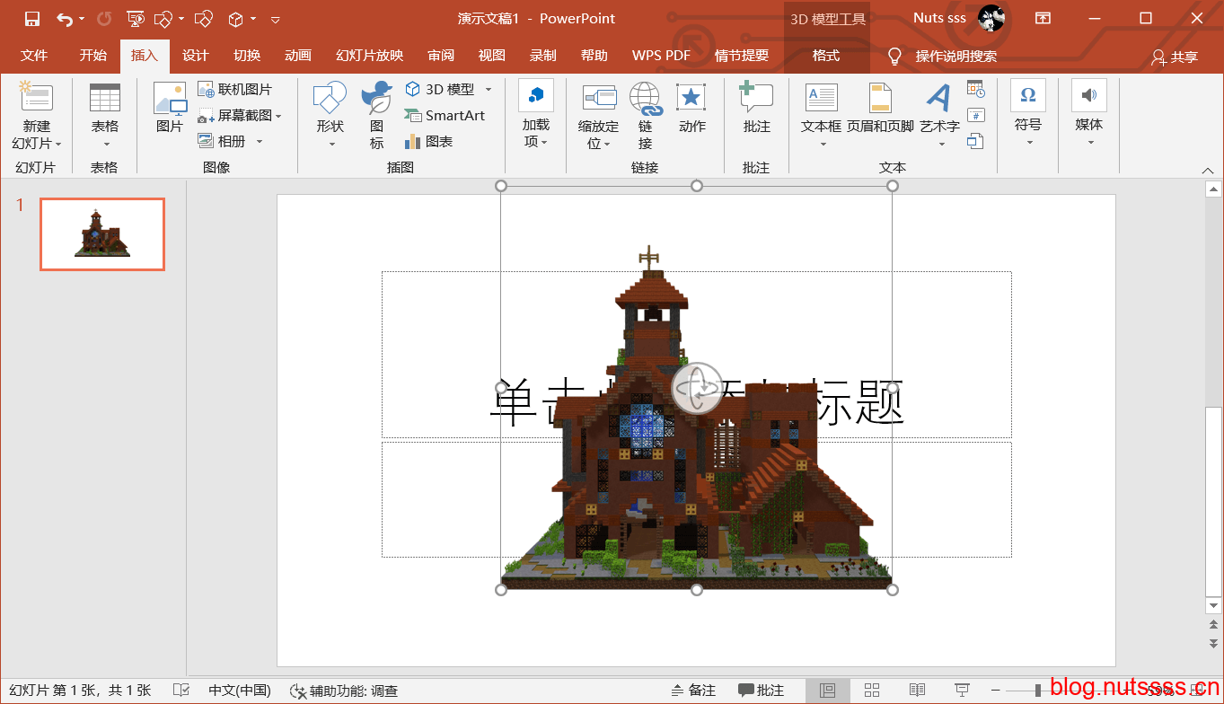Open the 格式 format tab
The width and height of the screenshot is (1224, 704).
tap(826, 56)
